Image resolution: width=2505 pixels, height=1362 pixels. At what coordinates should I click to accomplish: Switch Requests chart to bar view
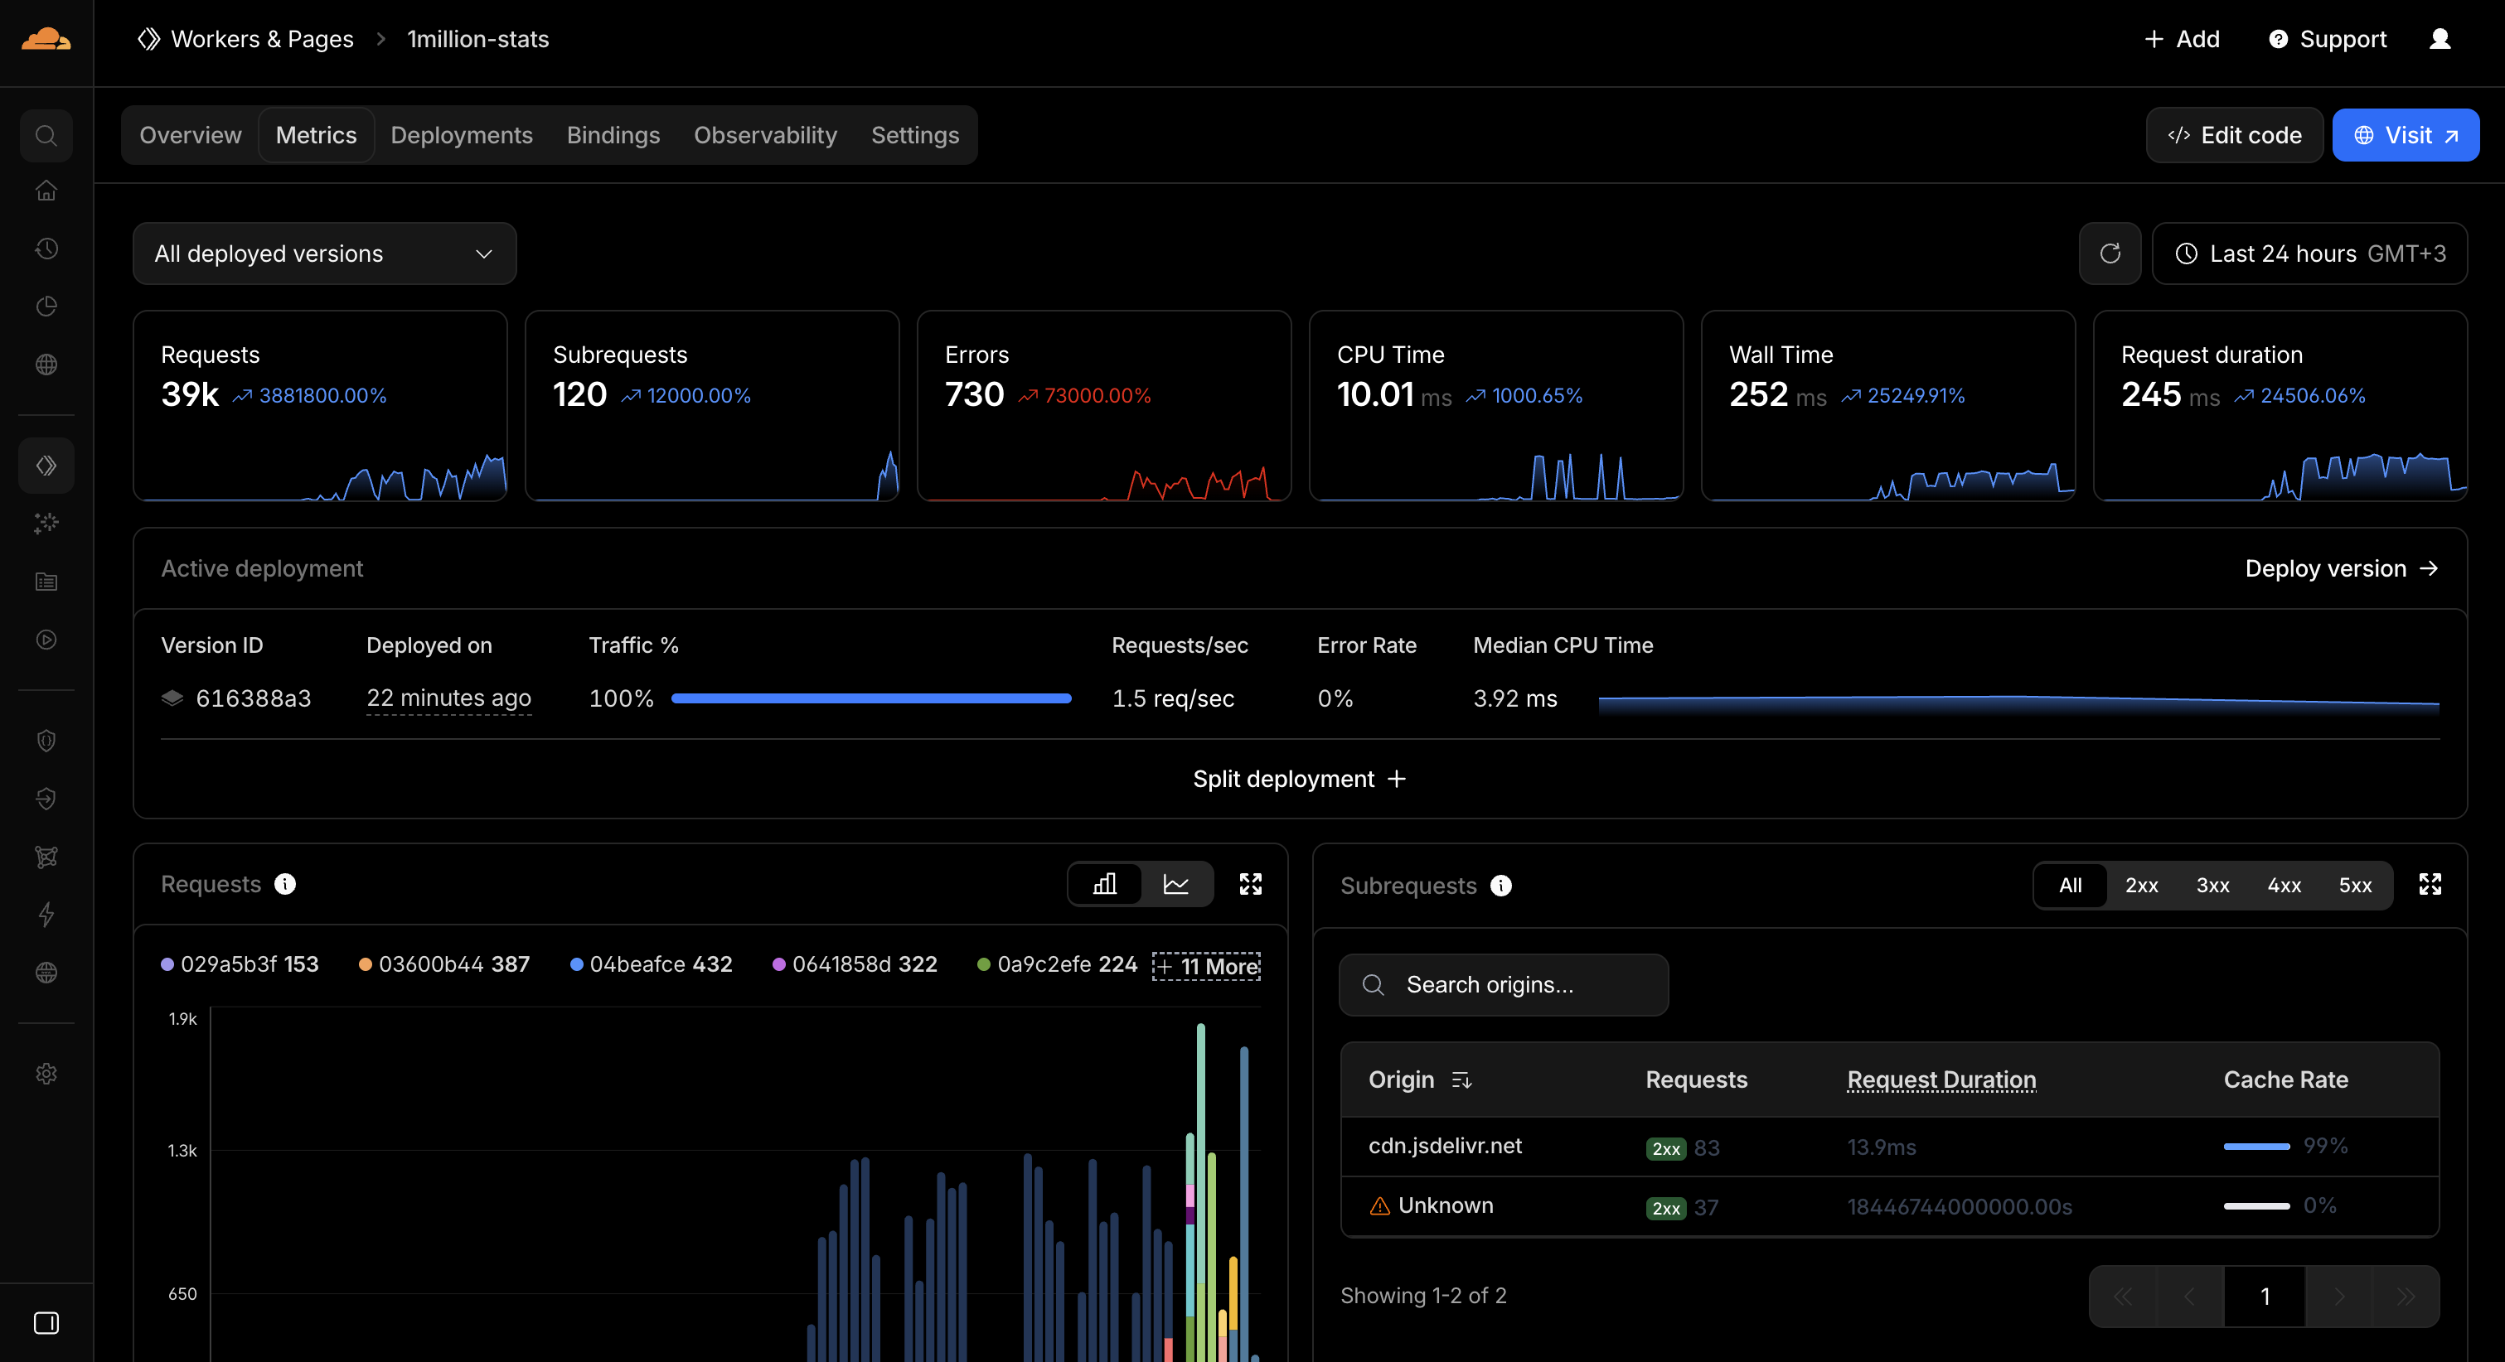[1105, 884]
